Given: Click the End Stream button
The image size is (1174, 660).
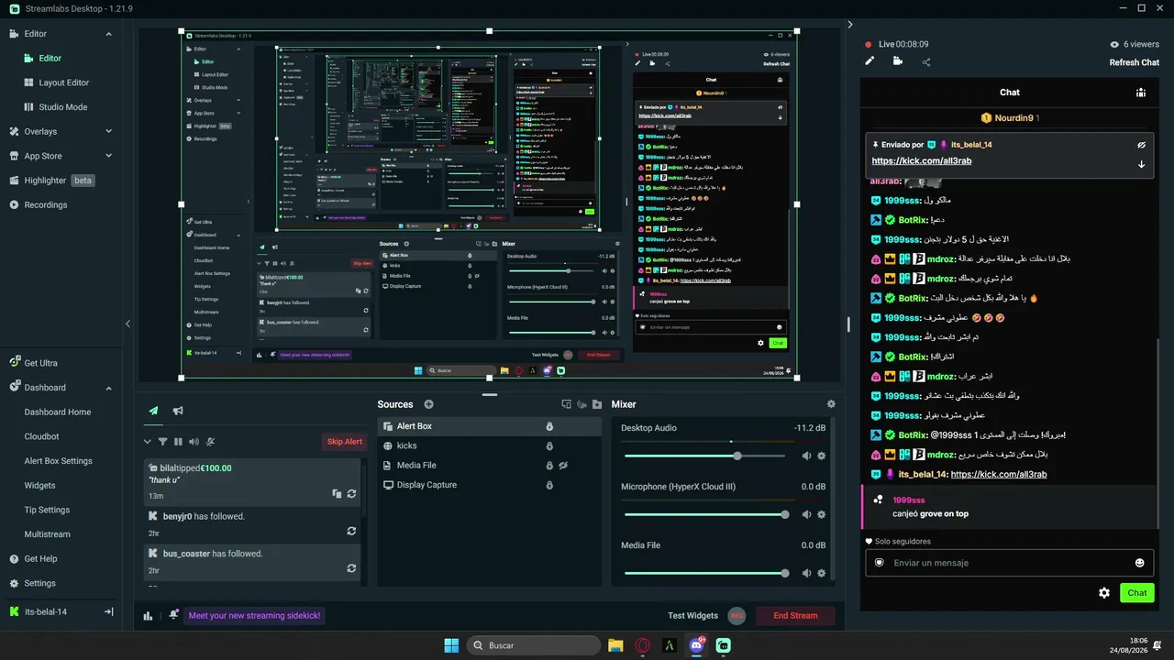Looking at the screenshot, I should [795, 616].
